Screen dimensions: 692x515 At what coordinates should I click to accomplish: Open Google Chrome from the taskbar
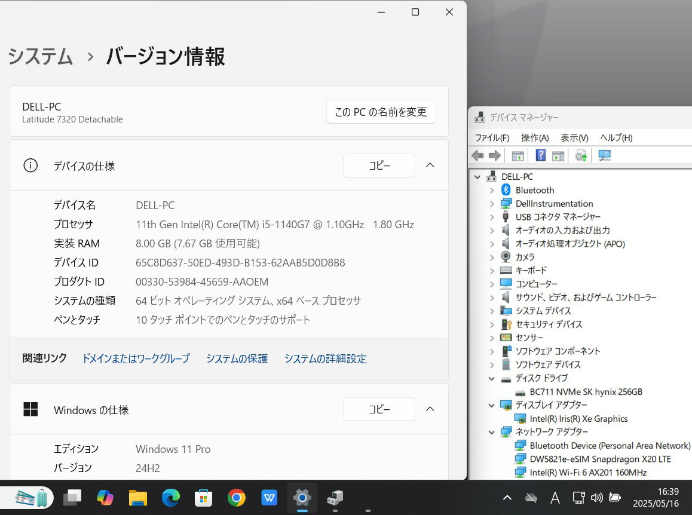tap(237, 497)
